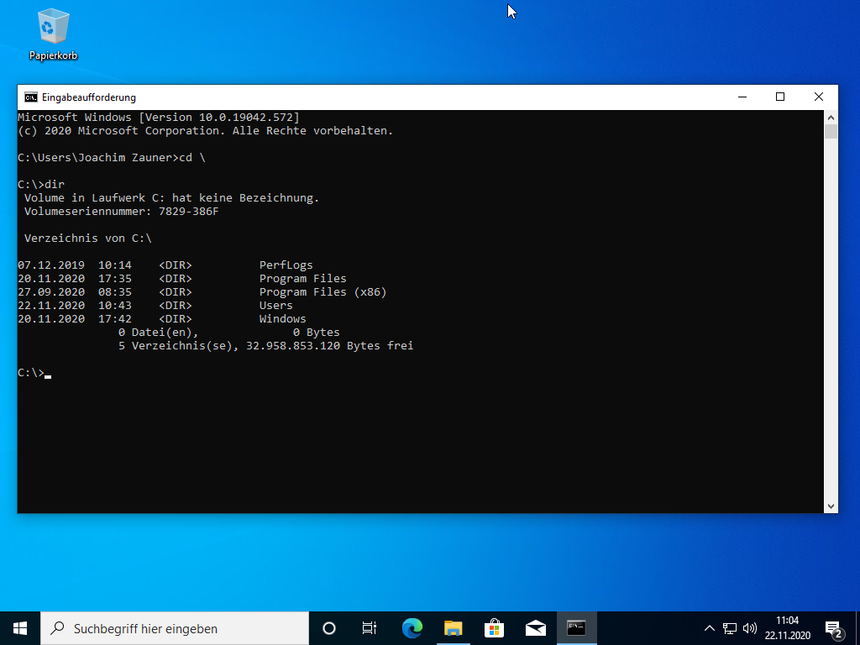Open Microsoft Store from the taskbar

tap(494, 628)
